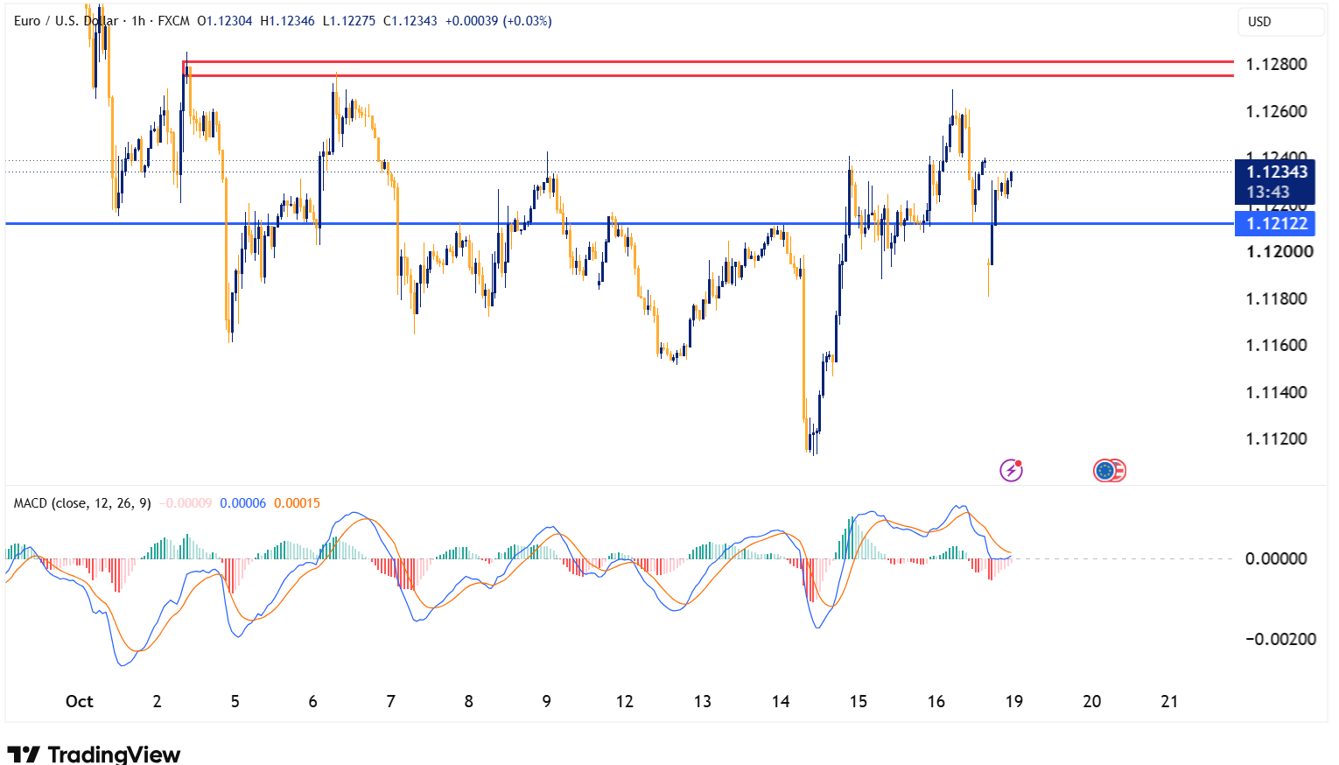Click the H1.12346 high value
1339x765 pixels.
(287, 21)
